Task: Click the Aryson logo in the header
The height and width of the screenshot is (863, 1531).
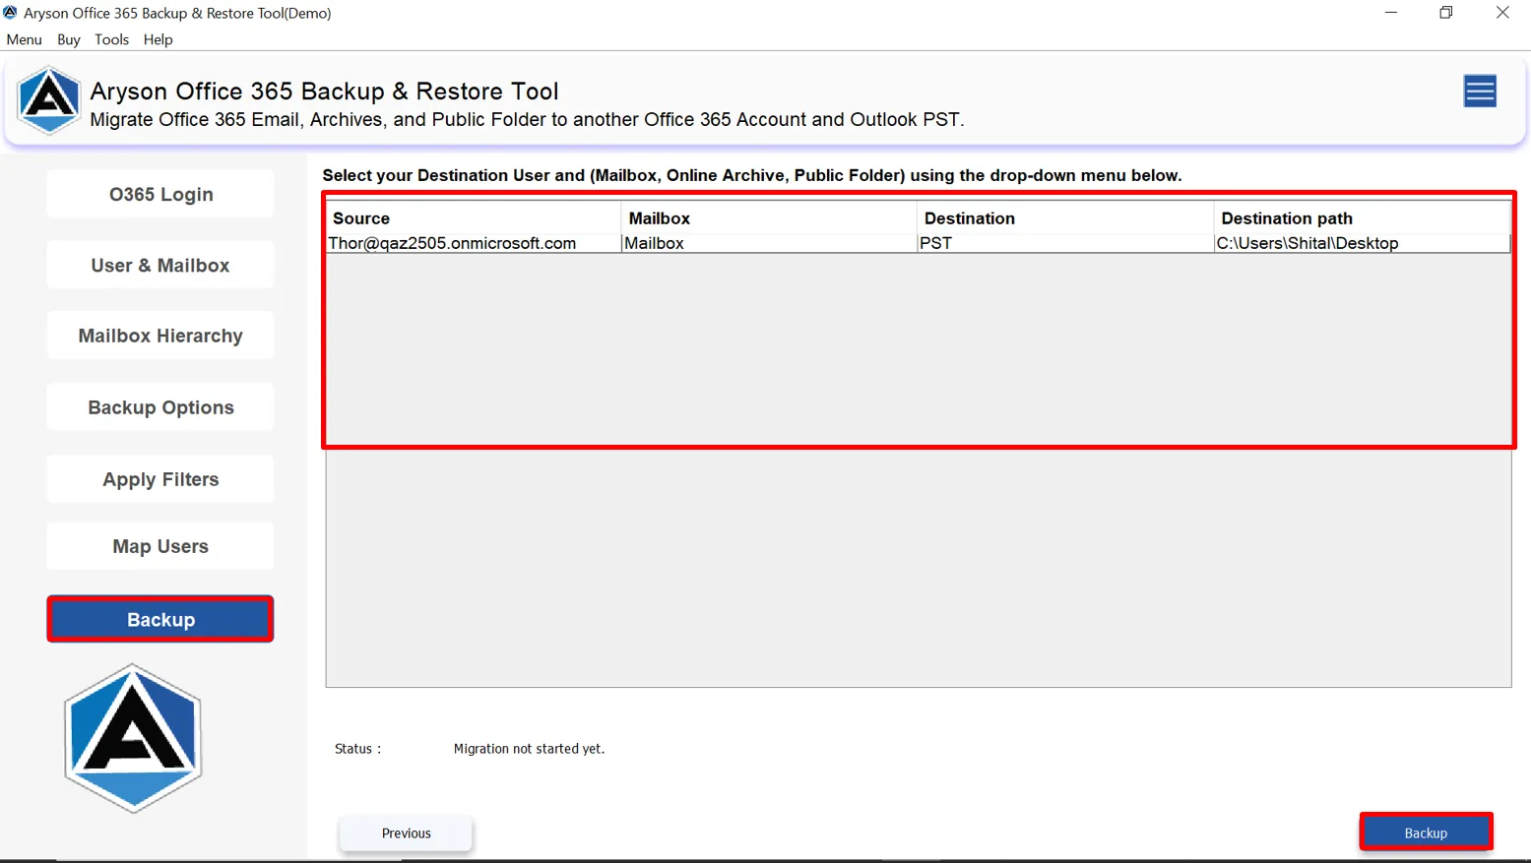Action: [x=48, y=100]
